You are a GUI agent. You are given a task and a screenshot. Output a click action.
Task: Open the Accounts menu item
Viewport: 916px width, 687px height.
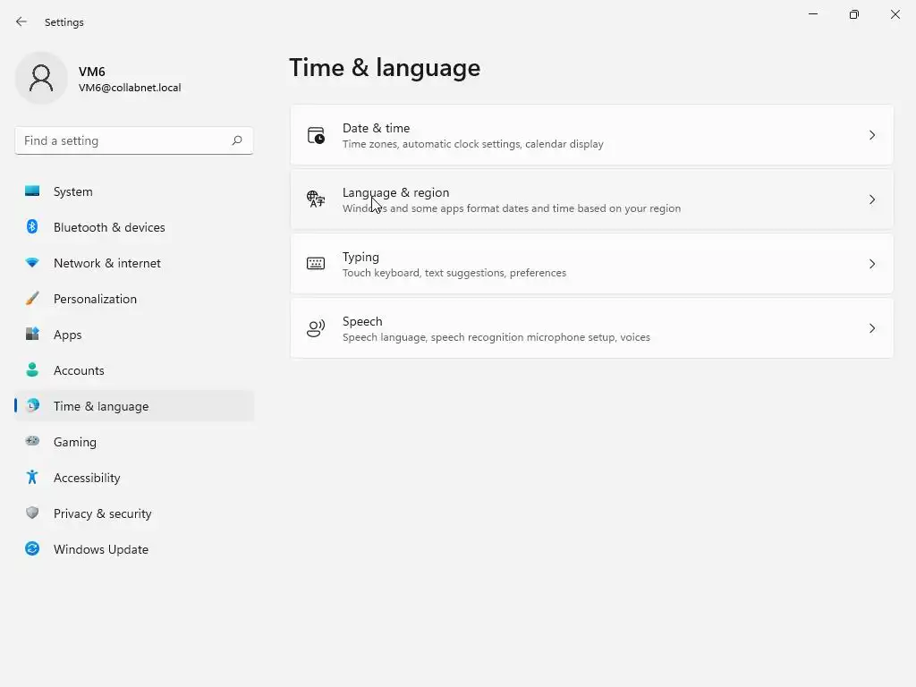pos(79,370)
